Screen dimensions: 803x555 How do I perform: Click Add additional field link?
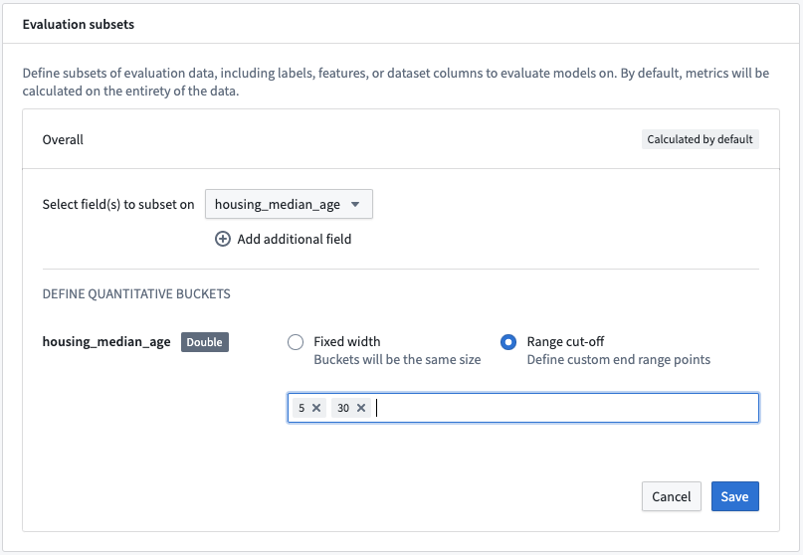(294, 239)
